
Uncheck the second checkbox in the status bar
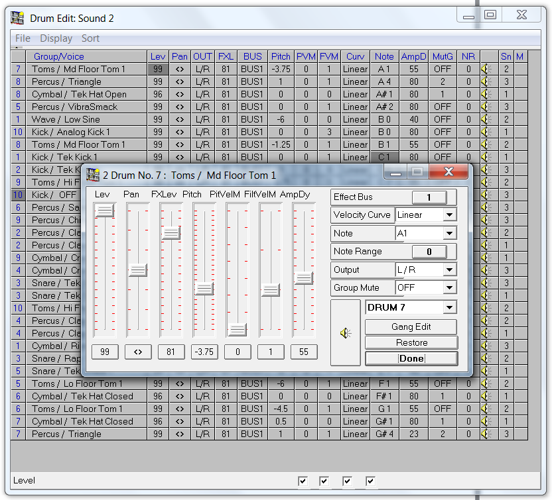324,481
